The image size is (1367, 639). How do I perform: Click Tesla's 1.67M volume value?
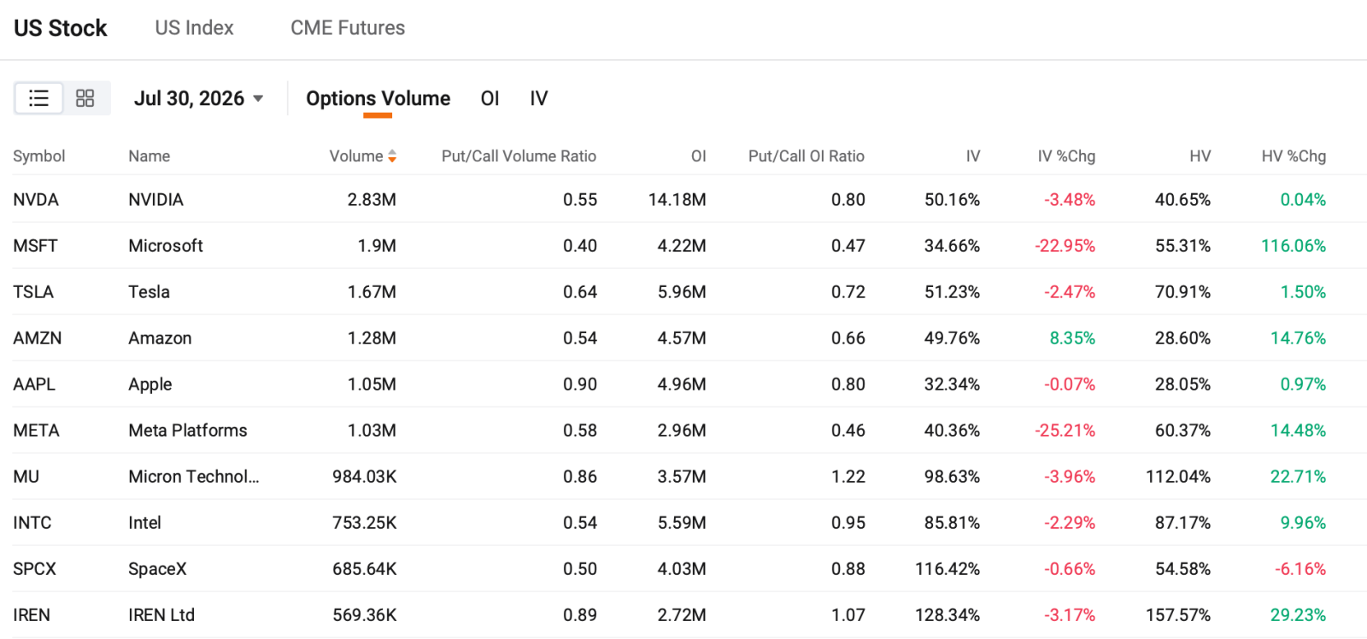click(x=372, y=292)
